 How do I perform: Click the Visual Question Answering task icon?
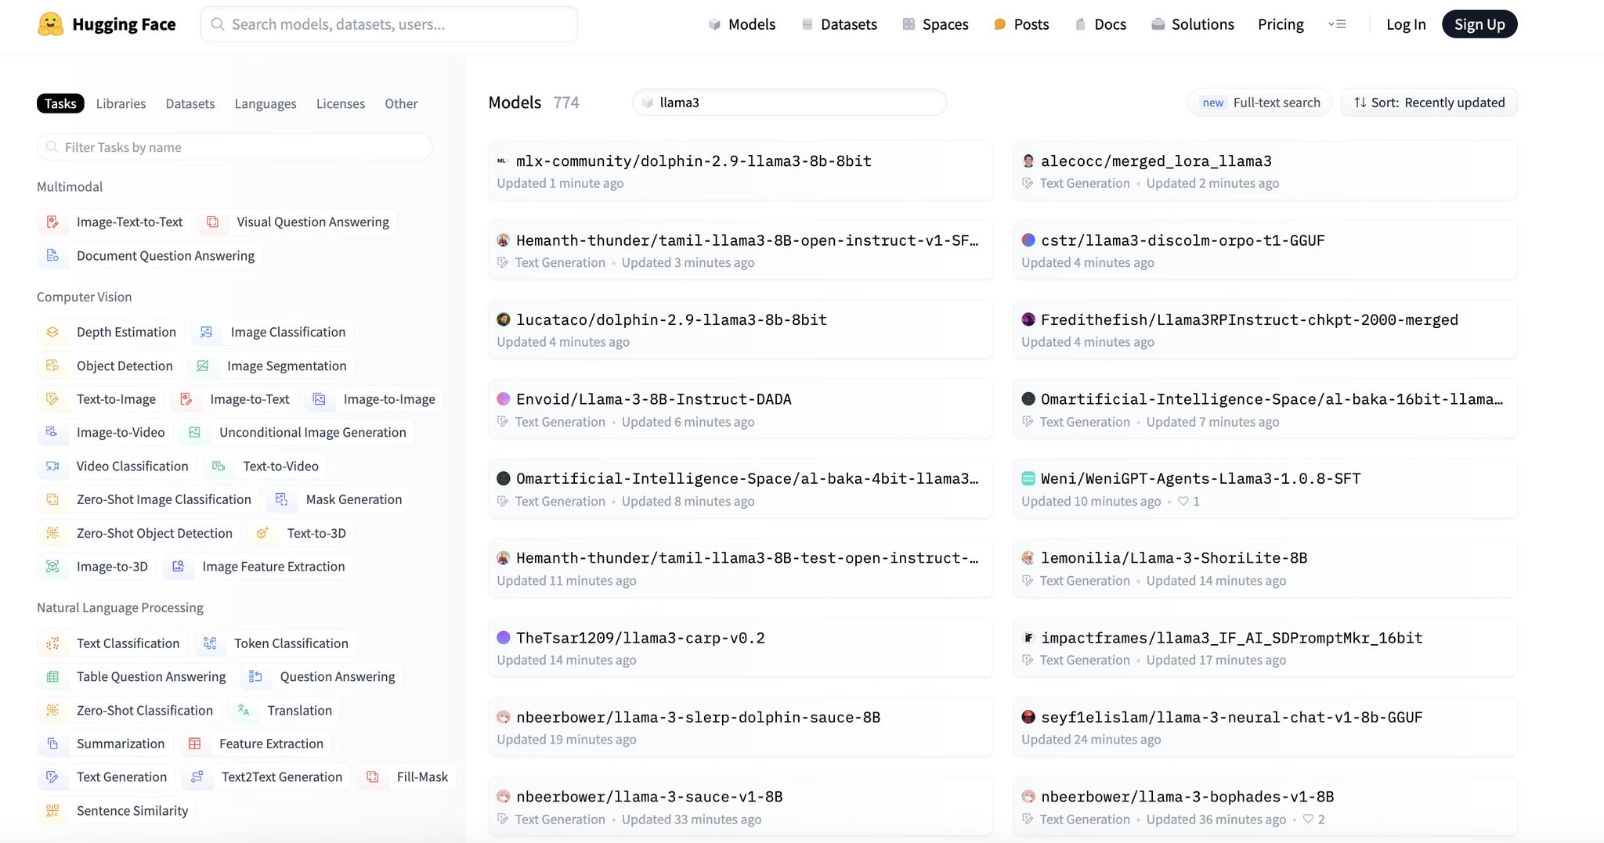point(212,222)
